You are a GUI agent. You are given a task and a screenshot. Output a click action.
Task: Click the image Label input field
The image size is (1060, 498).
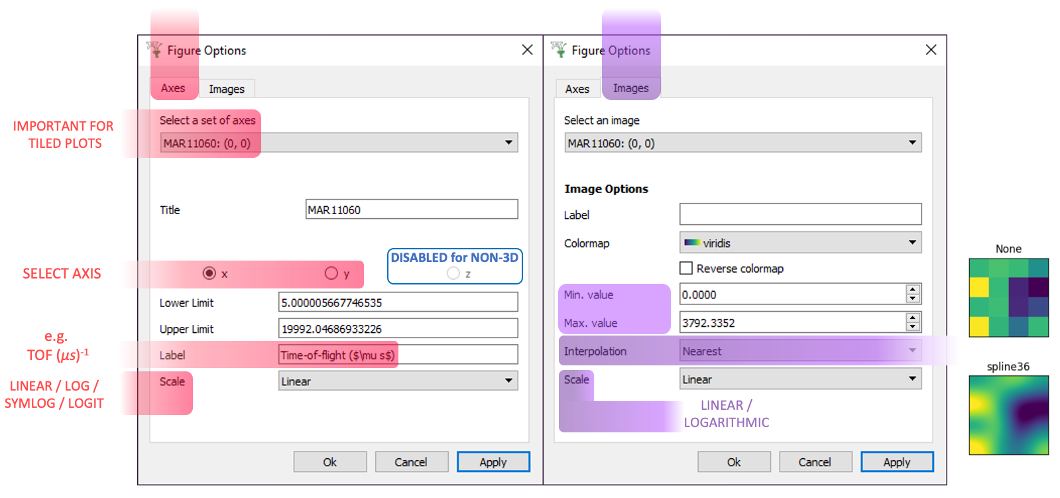click(800, 214)
